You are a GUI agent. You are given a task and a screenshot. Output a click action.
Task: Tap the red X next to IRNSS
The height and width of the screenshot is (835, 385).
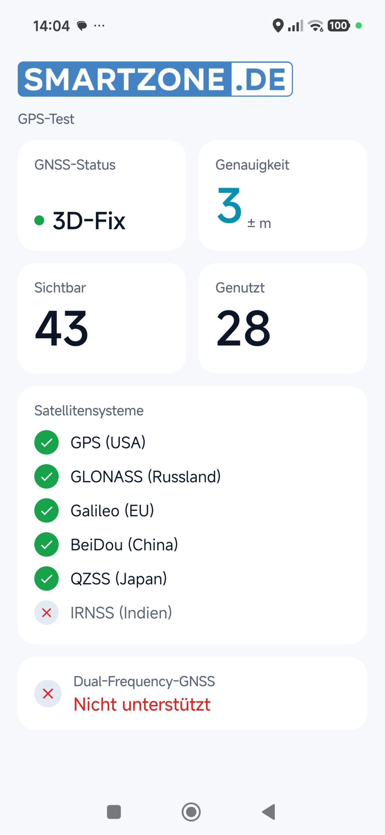coord(47,613)
